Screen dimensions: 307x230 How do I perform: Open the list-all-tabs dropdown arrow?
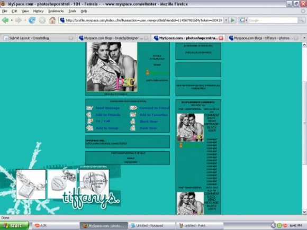304,38
